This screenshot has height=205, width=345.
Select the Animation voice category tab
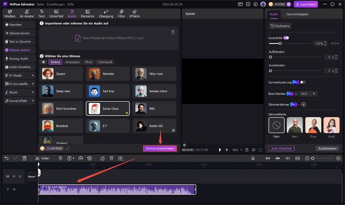(72, 62)
